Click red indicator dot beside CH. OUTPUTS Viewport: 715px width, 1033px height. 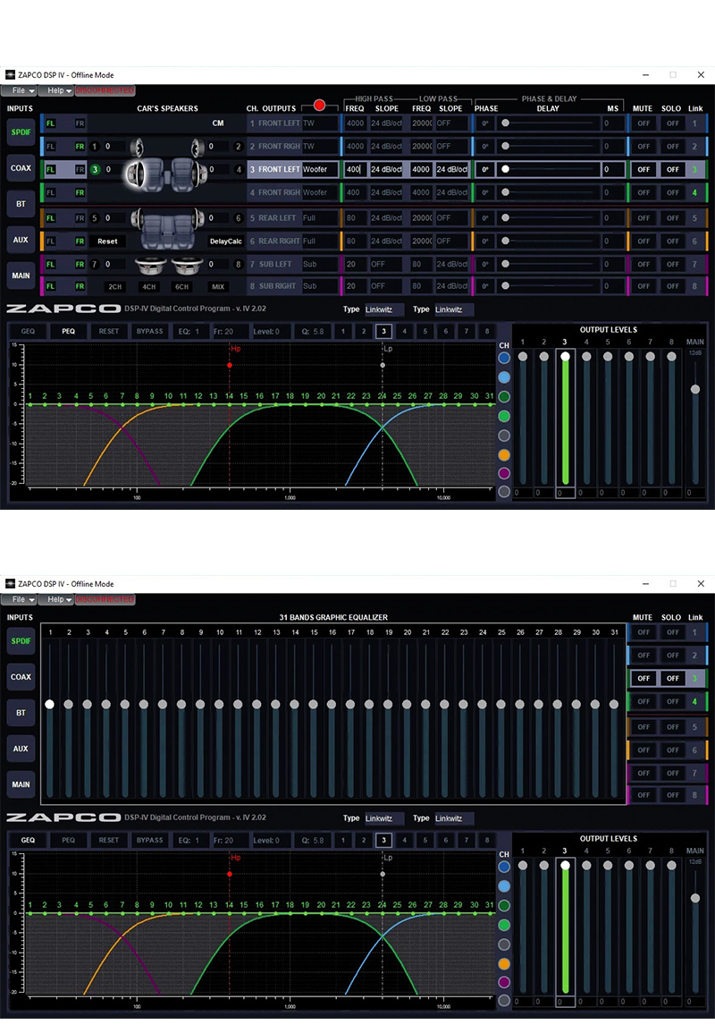[319, 106]
